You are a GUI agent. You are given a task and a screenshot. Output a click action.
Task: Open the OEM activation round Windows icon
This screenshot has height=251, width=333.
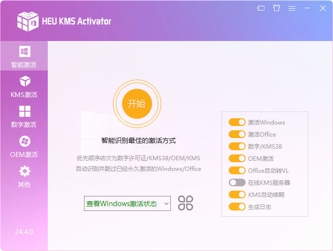(24, 141)
